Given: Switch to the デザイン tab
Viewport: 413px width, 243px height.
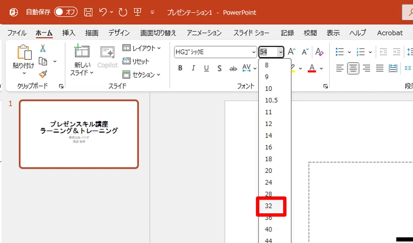Looking at the screenshot, I should coord(119,33).
